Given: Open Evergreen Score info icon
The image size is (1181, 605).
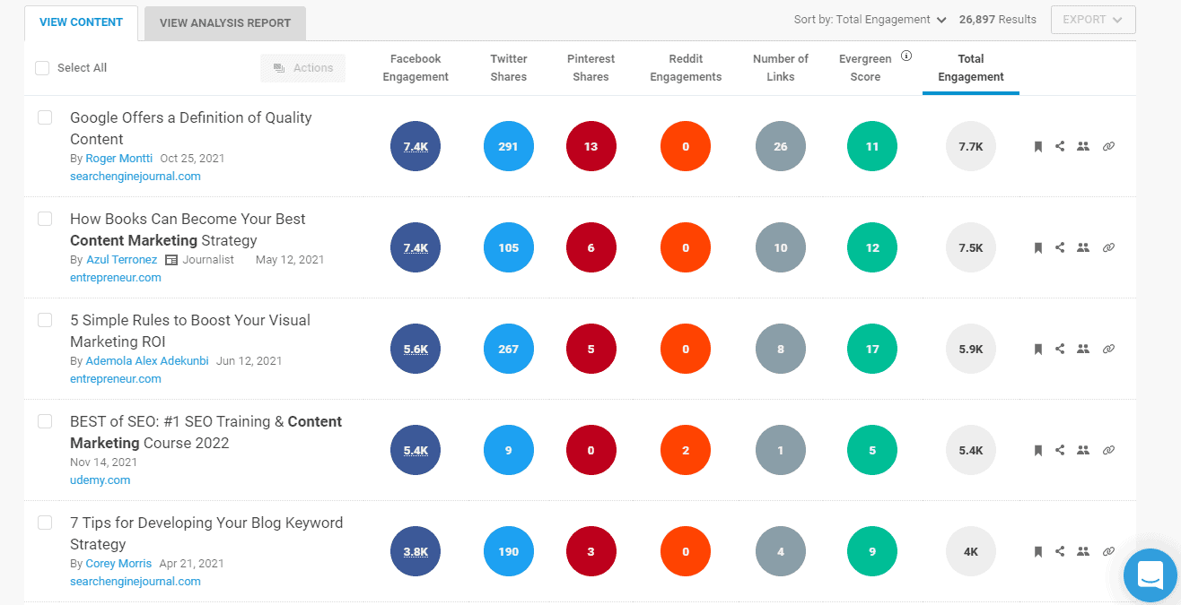Looking at the screenshot, I should [x=906, y=56].
